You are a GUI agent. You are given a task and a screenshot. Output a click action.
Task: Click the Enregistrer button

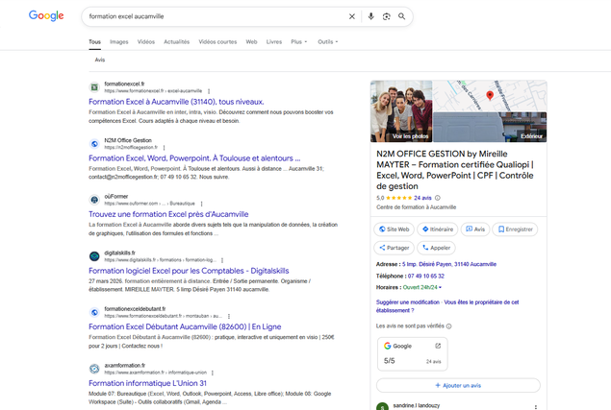[x=515, y=229]
